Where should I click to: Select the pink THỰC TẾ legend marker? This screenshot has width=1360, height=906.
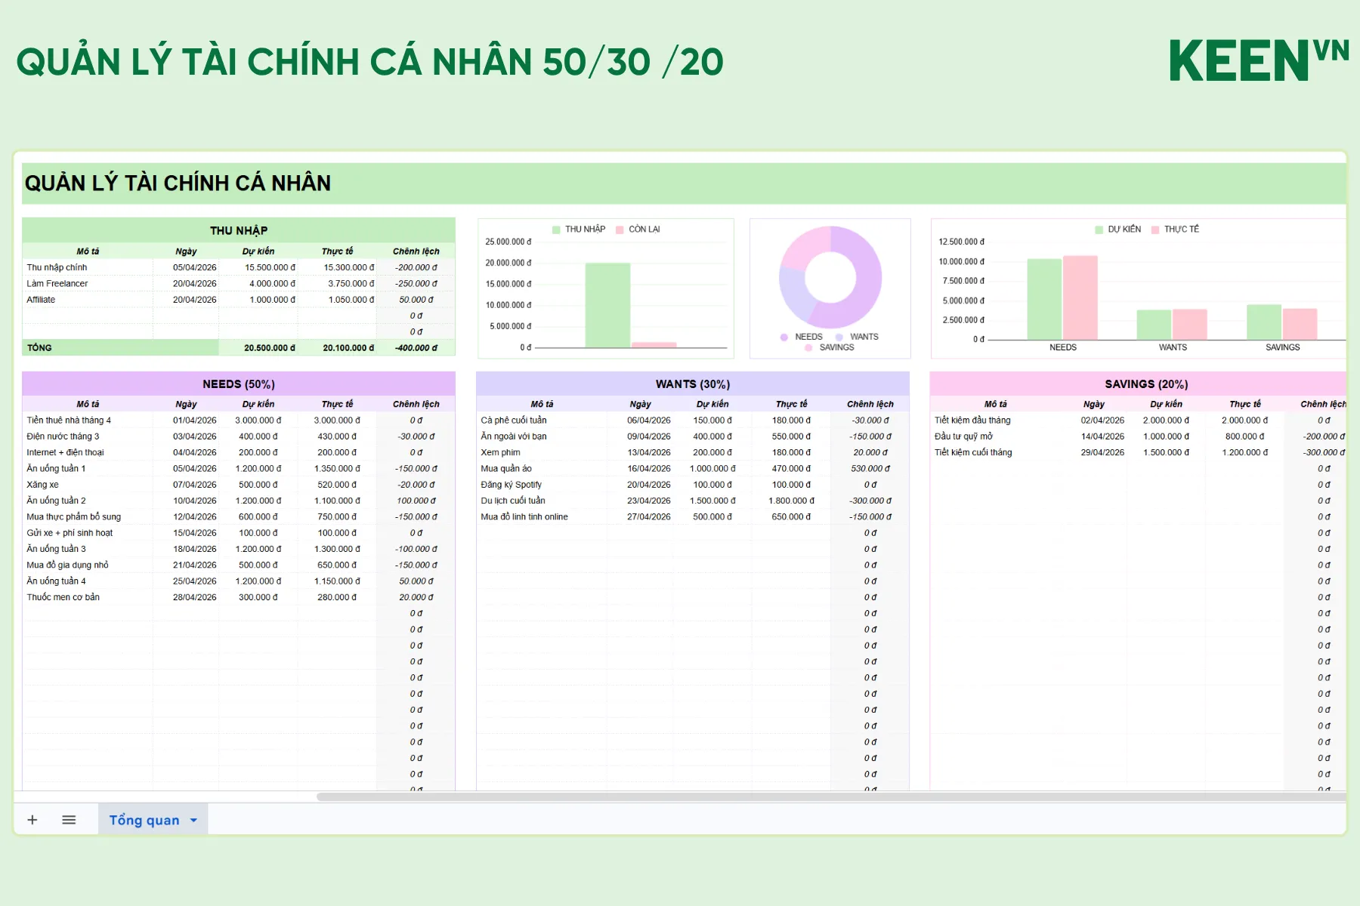point(1155,230)
